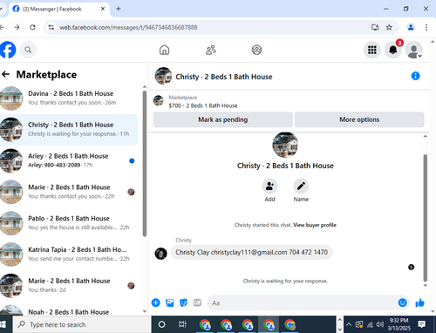Open conversation info blue icon
The image size is (436, 333).
415,76
